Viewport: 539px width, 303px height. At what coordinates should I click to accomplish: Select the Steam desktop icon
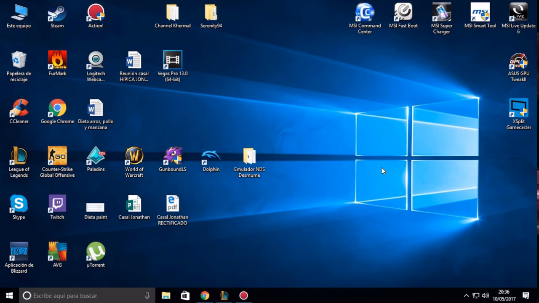pyautogui.click(x=57, y=16)
